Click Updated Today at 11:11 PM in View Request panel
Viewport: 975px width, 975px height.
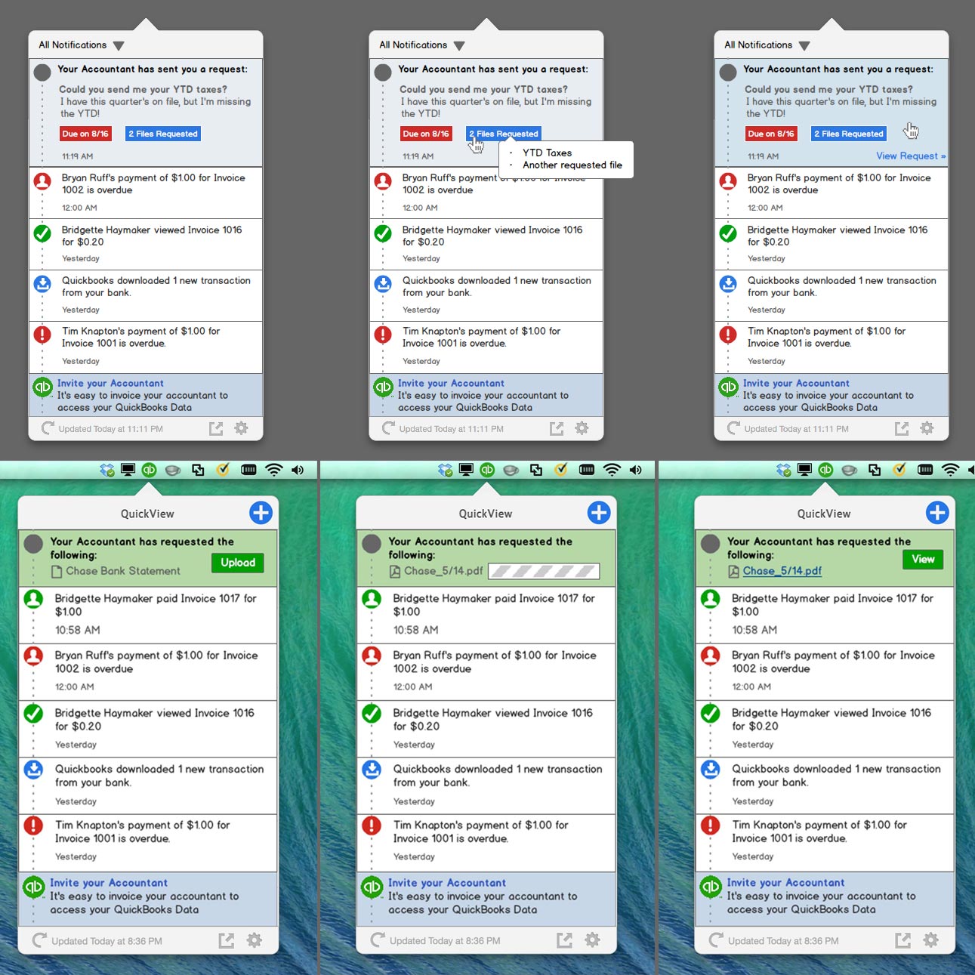click(796, 429)
